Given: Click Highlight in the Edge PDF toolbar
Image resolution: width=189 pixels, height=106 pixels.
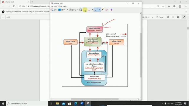Looking at the screenshot, I should (x=146, y=17).
